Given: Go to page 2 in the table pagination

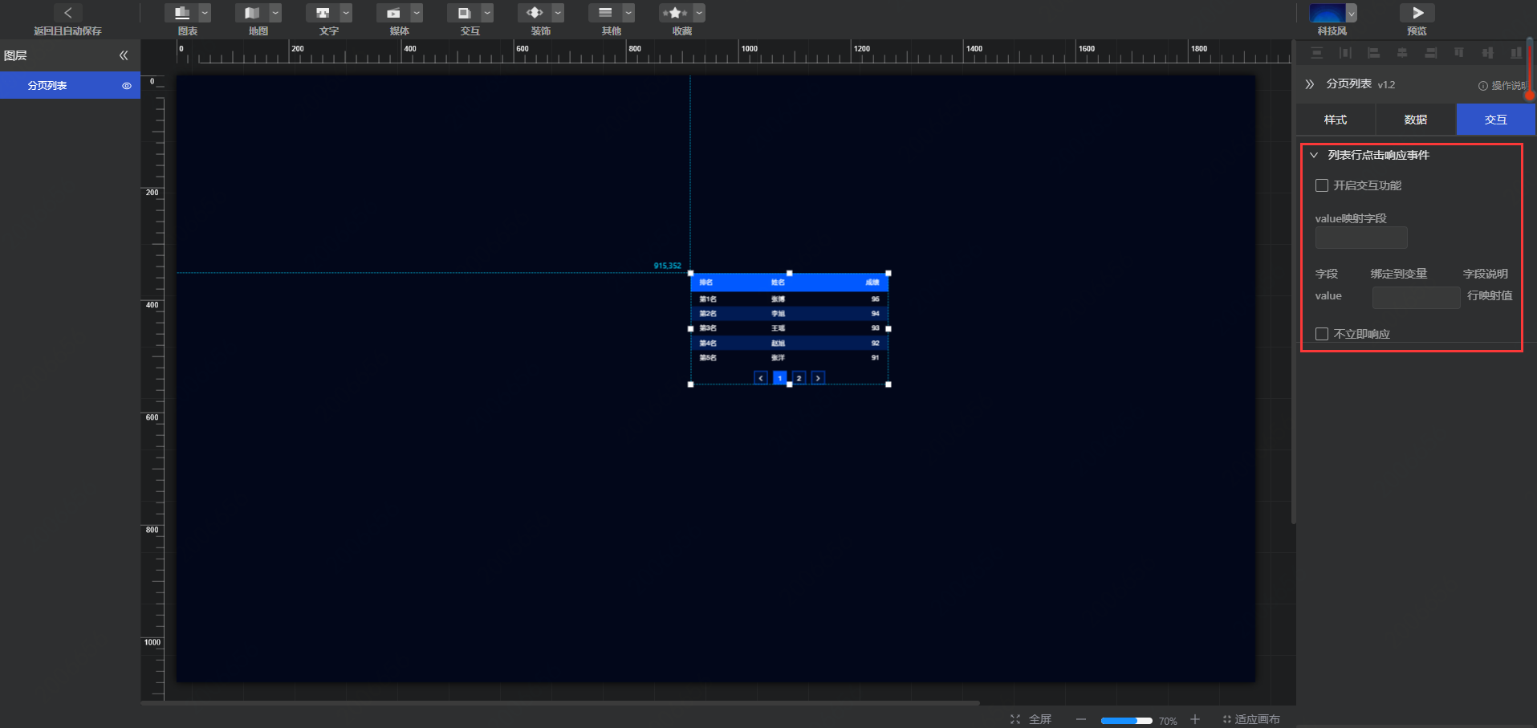Looking at the screenshot, I should point(799,378).
